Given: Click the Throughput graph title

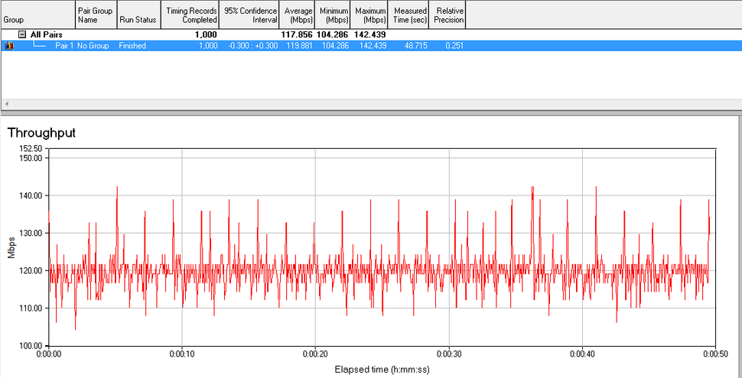Looking at the screenshot, I should point(41,133).
